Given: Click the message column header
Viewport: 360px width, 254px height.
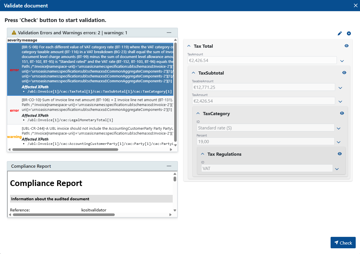Looking at the screenshot, I should pyautogui.click(x=29, y=40).
